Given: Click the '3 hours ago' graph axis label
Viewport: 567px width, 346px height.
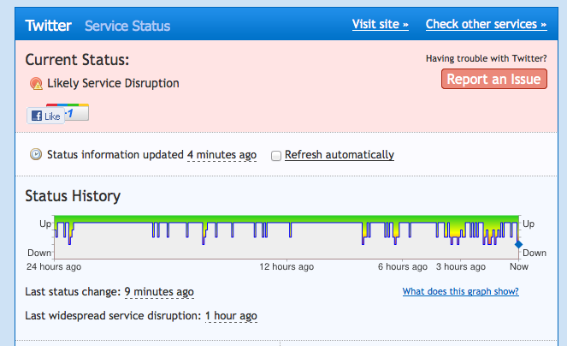Looking at the screenshot, I should coord(461,266).
